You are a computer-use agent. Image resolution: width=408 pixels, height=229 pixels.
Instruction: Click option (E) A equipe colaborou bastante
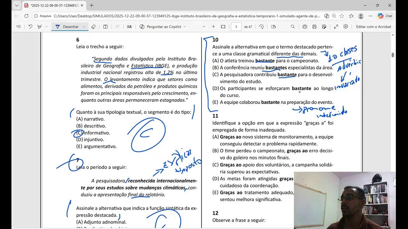coord(273,102)
